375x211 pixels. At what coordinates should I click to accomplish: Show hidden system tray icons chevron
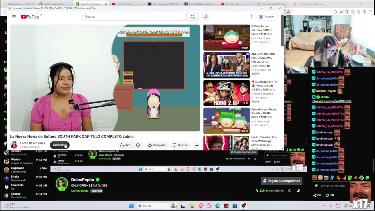tap(324, 206)
